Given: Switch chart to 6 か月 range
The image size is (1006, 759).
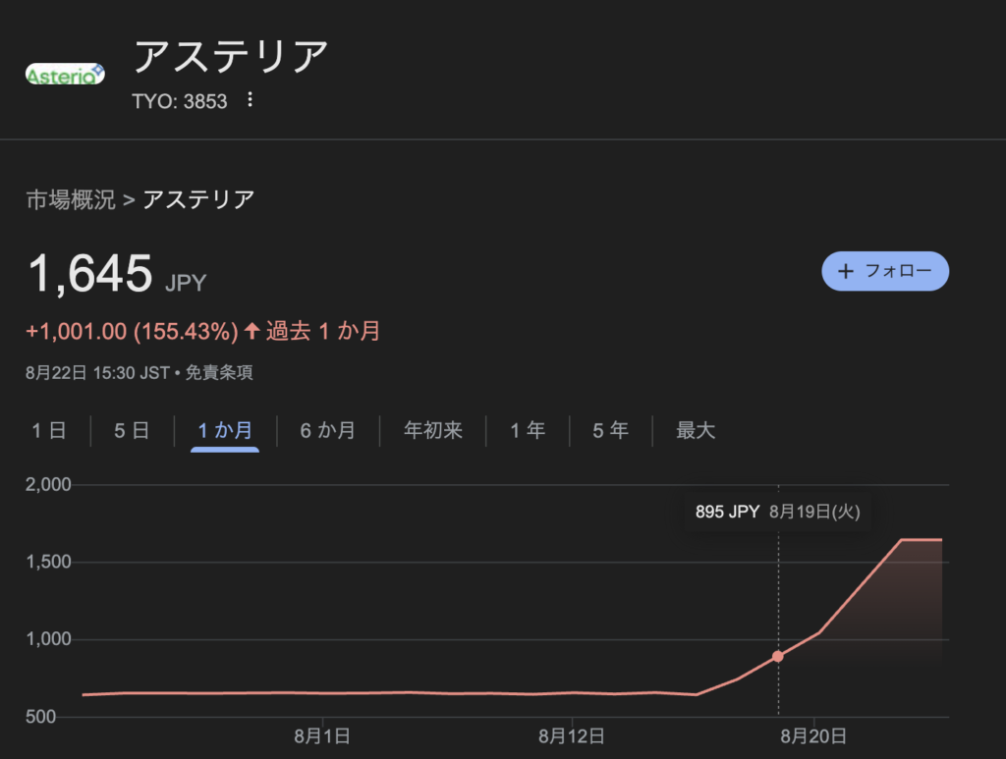Looking at the screenshot, I should point(328,430).
